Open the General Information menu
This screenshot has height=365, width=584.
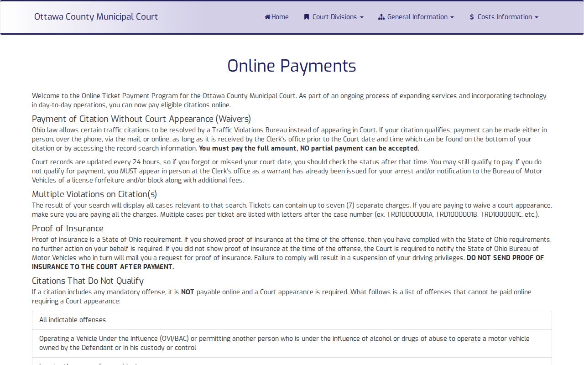point(416,17)
